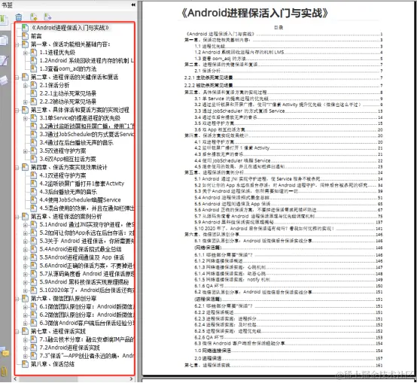Image resolution: width=417 pixels, height=383 pixels.
Task: Expand the 5.4Android进程保活招式最全总结 bookmark
Action: point(26,249)
